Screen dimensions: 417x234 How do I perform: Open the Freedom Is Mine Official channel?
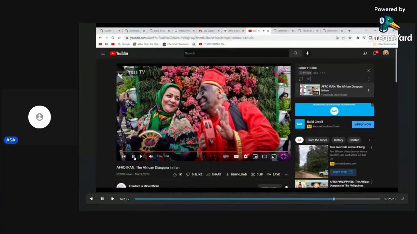(x=144, y=186)
